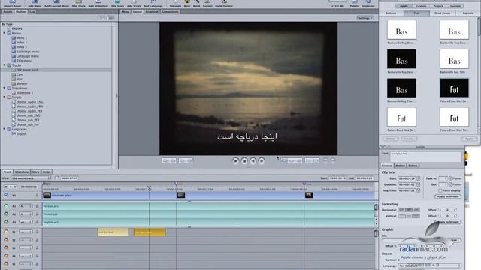Open the viewer Settings dropdown

[x=365, y=18]
